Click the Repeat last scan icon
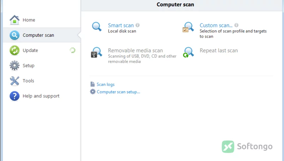This screenshot has height=161, width=284. (x=189, y=52)
